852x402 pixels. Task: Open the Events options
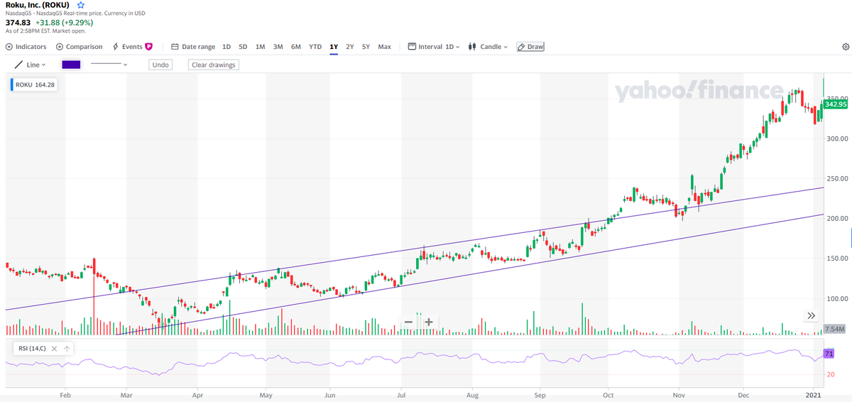point(132,47)
